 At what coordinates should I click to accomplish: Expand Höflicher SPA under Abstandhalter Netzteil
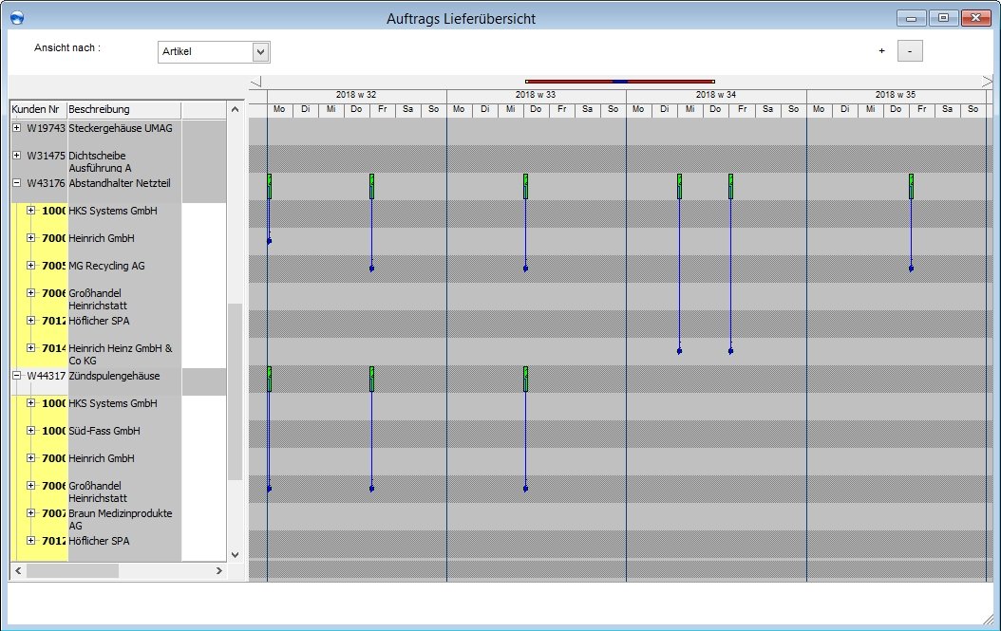[x=30, y=320]
